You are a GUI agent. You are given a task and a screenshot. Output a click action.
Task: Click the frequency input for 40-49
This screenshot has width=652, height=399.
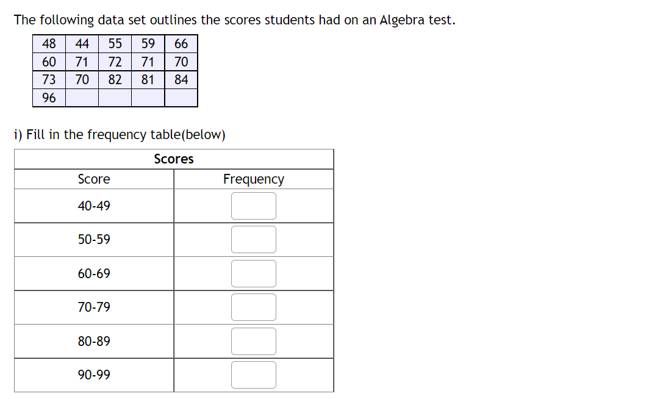253,205
